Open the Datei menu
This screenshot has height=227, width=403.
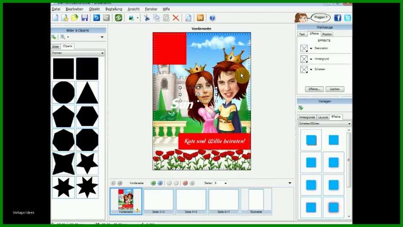(x=56, y=9)
